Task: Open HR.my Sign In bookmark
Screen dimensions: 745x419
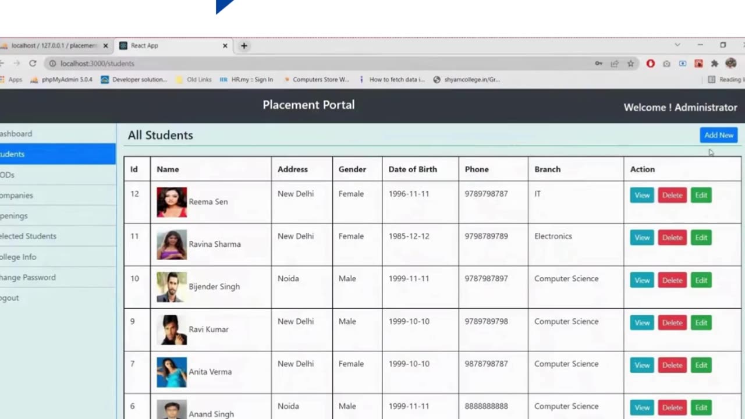Action: [246, 80]
